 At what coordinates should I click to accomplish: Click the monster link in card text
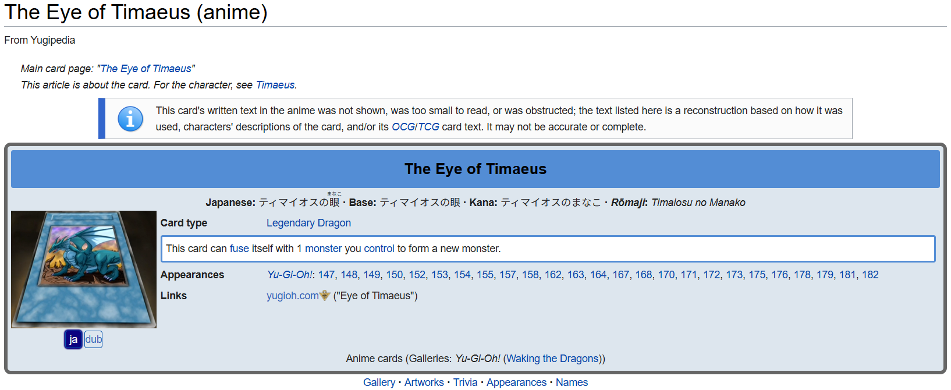click(324, 249)
